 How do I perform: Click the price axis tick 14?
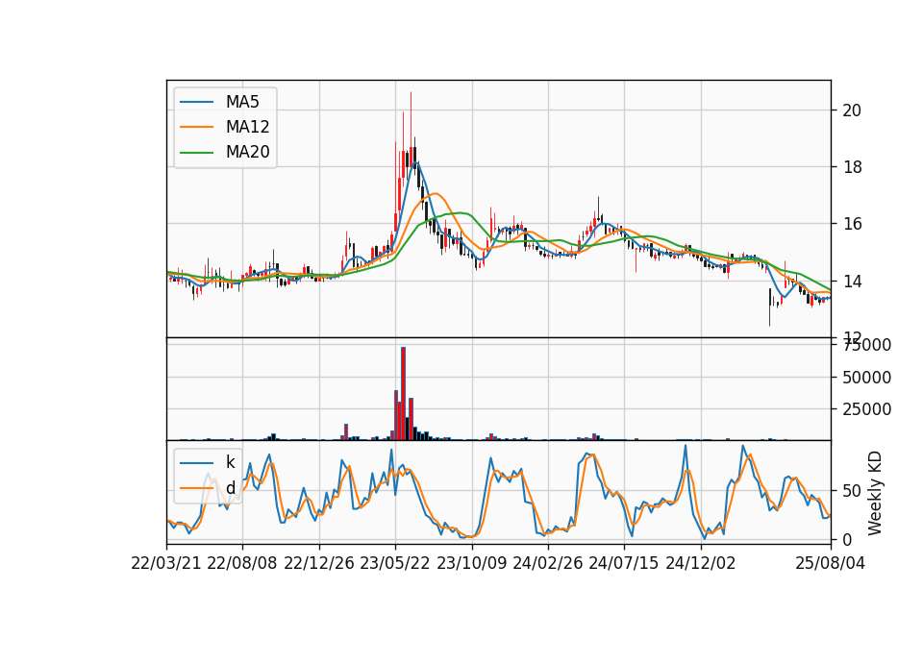tap(851, 282)
